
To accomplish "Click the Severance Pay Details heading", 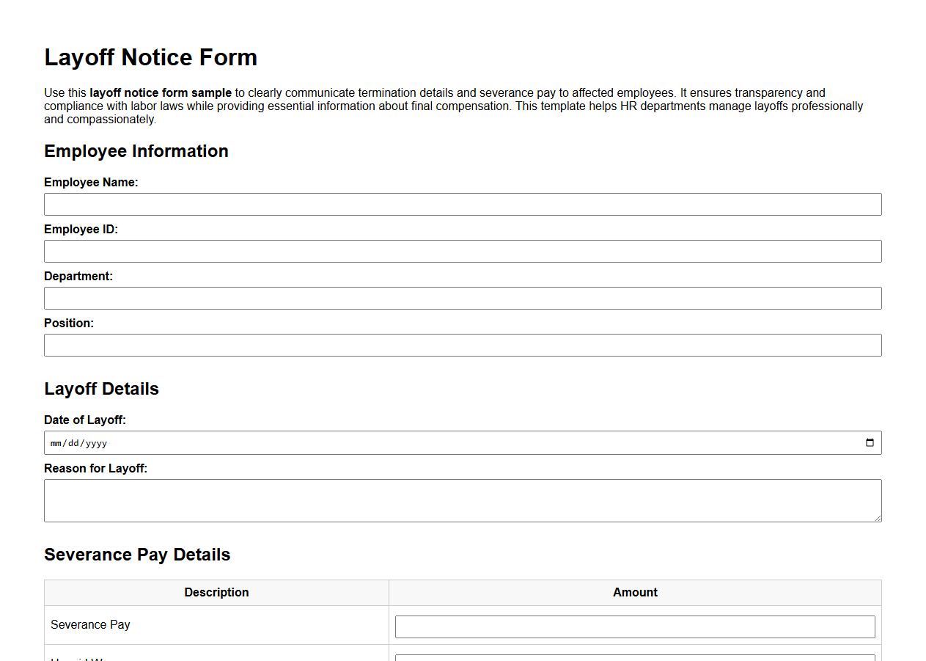I will click(x=138, y=555).
